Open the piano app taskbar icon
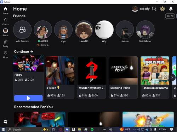 click(73, 130)
